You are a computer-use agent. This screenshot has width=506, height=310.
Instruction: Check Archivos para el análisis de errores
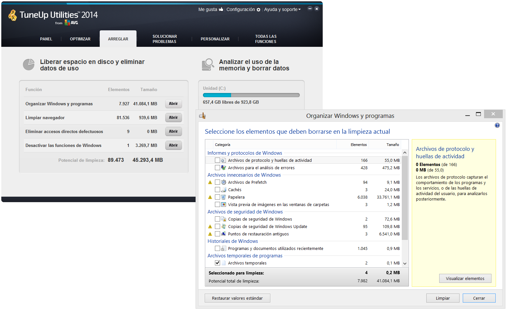(x=218, y=168)
